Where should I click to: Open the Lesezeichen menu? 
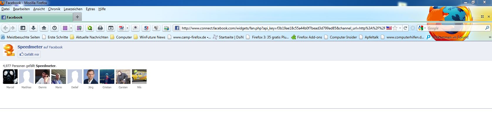73,9
